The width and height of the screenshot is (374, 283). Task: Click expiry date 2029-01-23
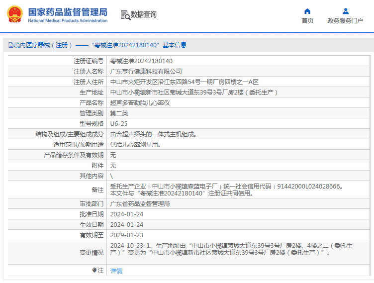coord(127,235)
